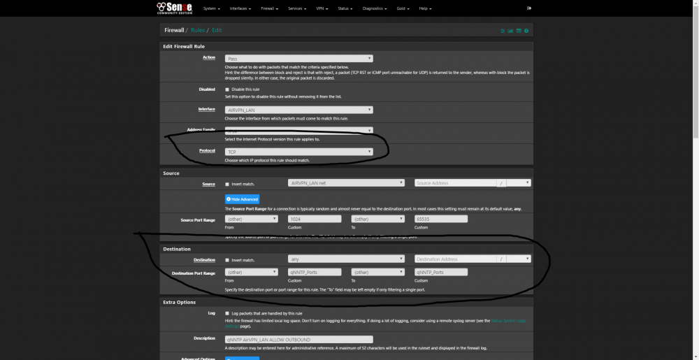Viewport: 699px width, 360px height.
Task: Open the Destination subnet mask dropdown
Action: [x=519, y=259]
